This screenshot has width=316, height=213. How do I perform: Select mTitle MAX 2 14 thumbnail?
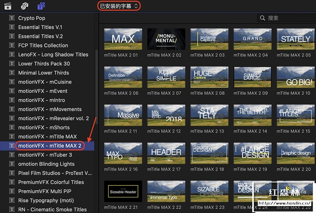(x=253, y=115)
